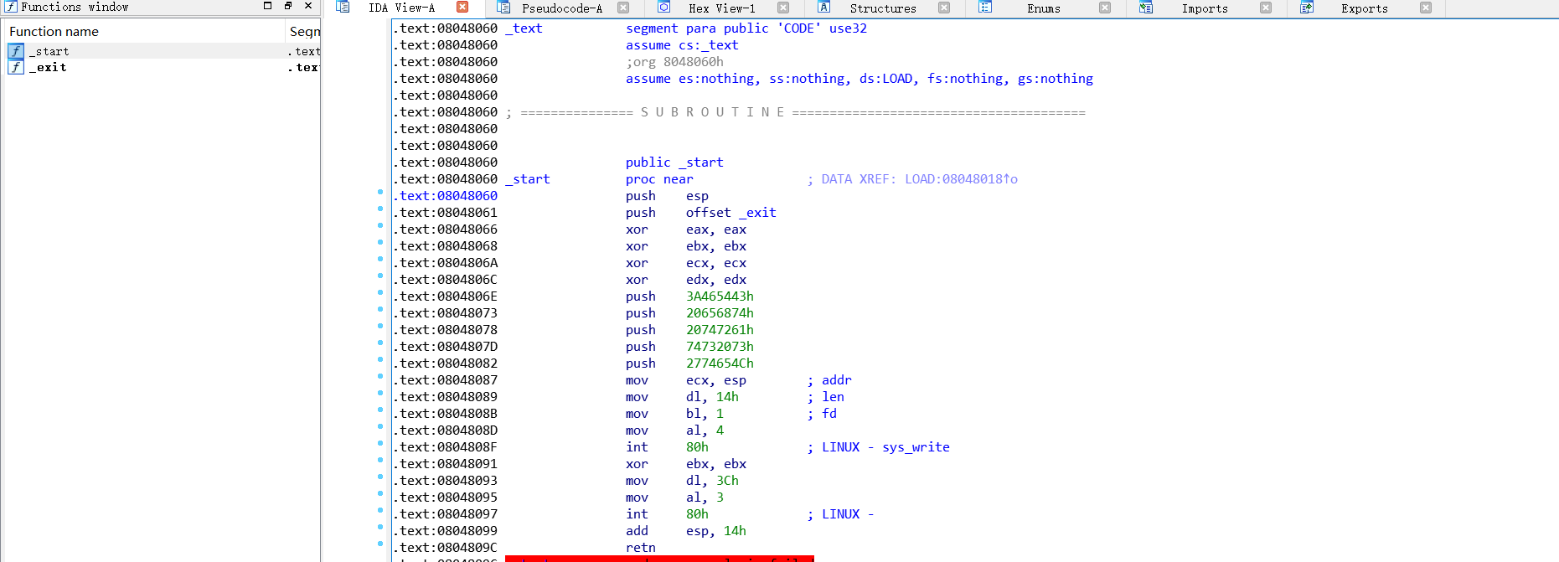Click 'public _start' declaration line
Image resolution: width=1559 pixels, height=562 pixels.
click(x=674, y=162)
